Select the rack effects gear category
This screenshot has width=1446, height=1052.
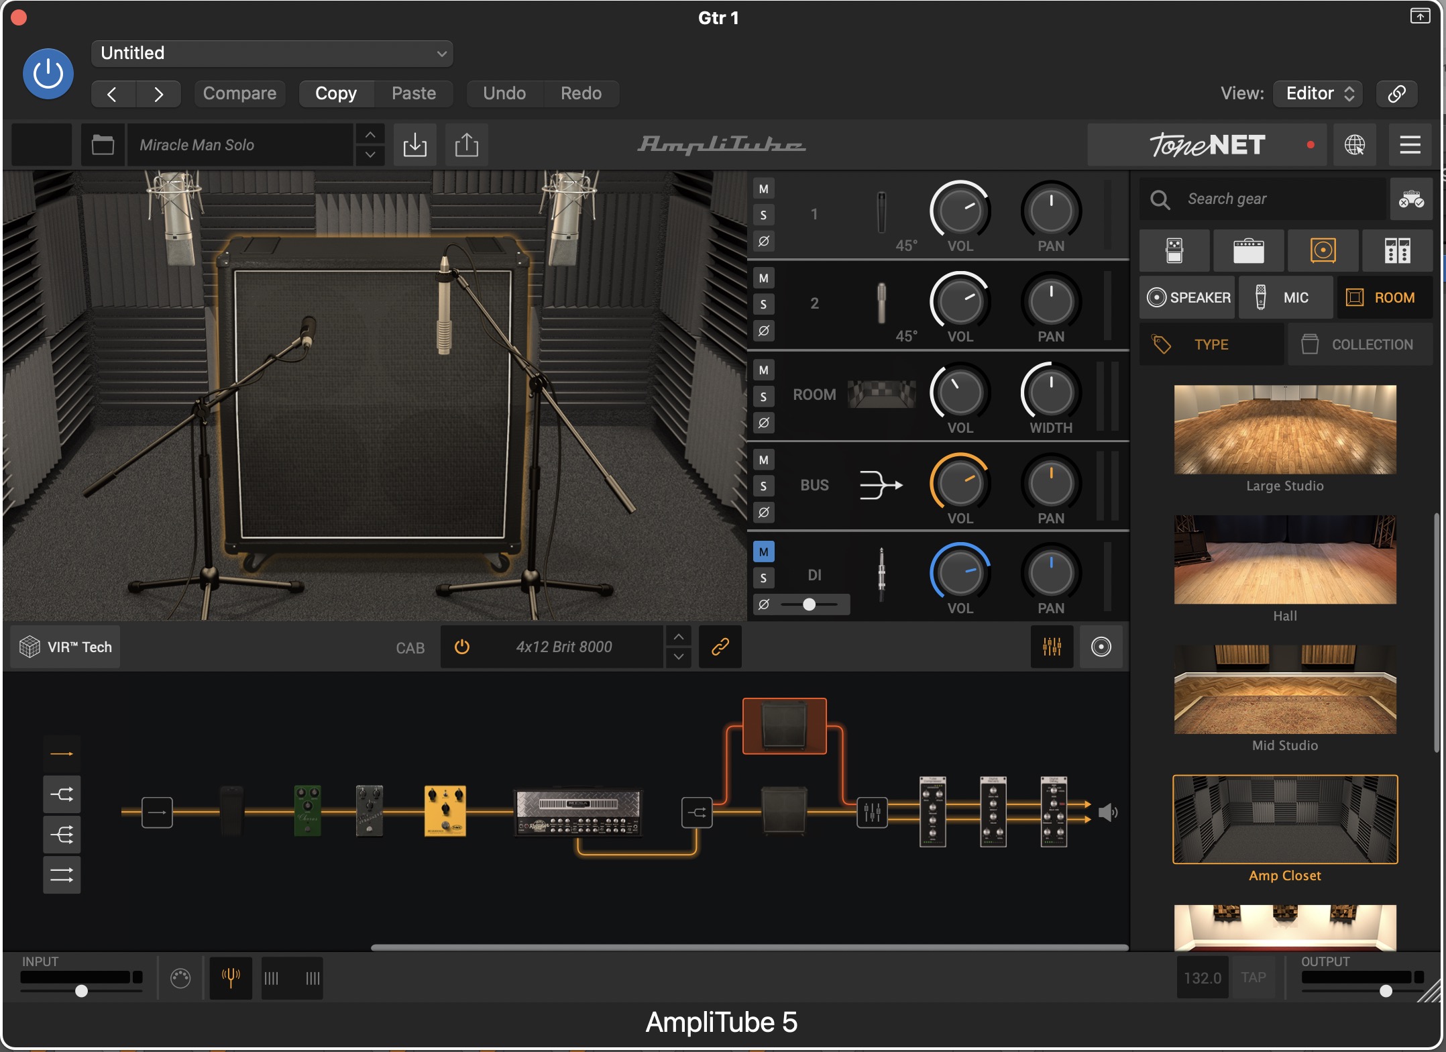1398,251
